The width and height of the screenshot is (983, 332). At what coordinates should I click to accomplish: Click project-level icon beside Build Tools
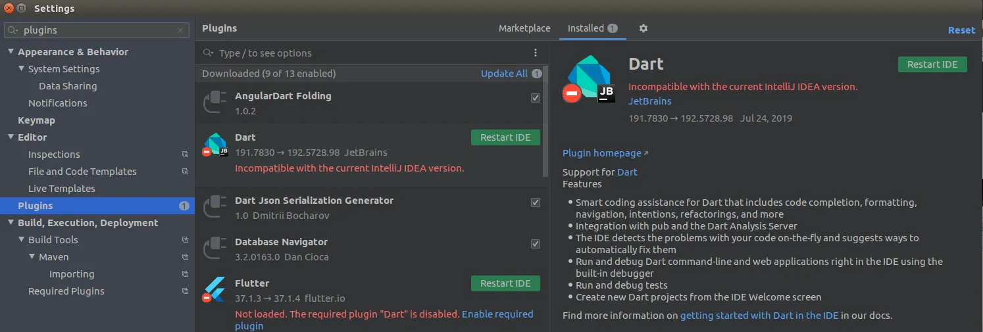[185, 240]
